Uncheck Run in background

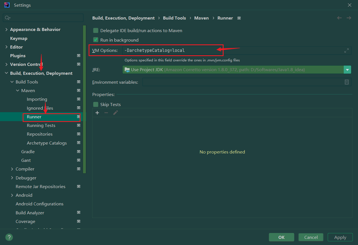point(96,40)
